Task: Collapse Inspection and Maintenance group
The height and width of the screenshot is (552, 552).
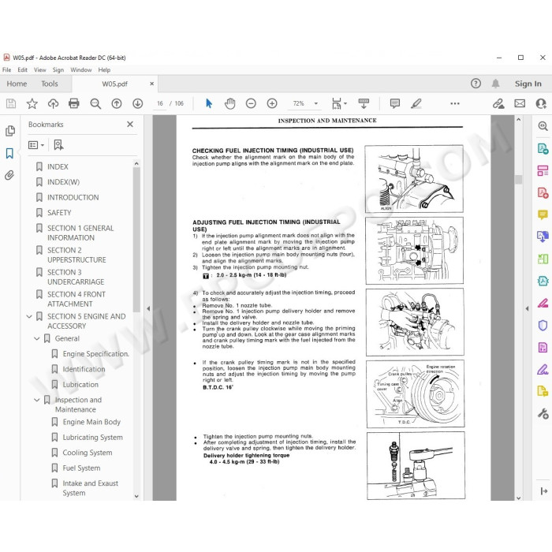Action: pyautogui.click(x=36, y=400)
